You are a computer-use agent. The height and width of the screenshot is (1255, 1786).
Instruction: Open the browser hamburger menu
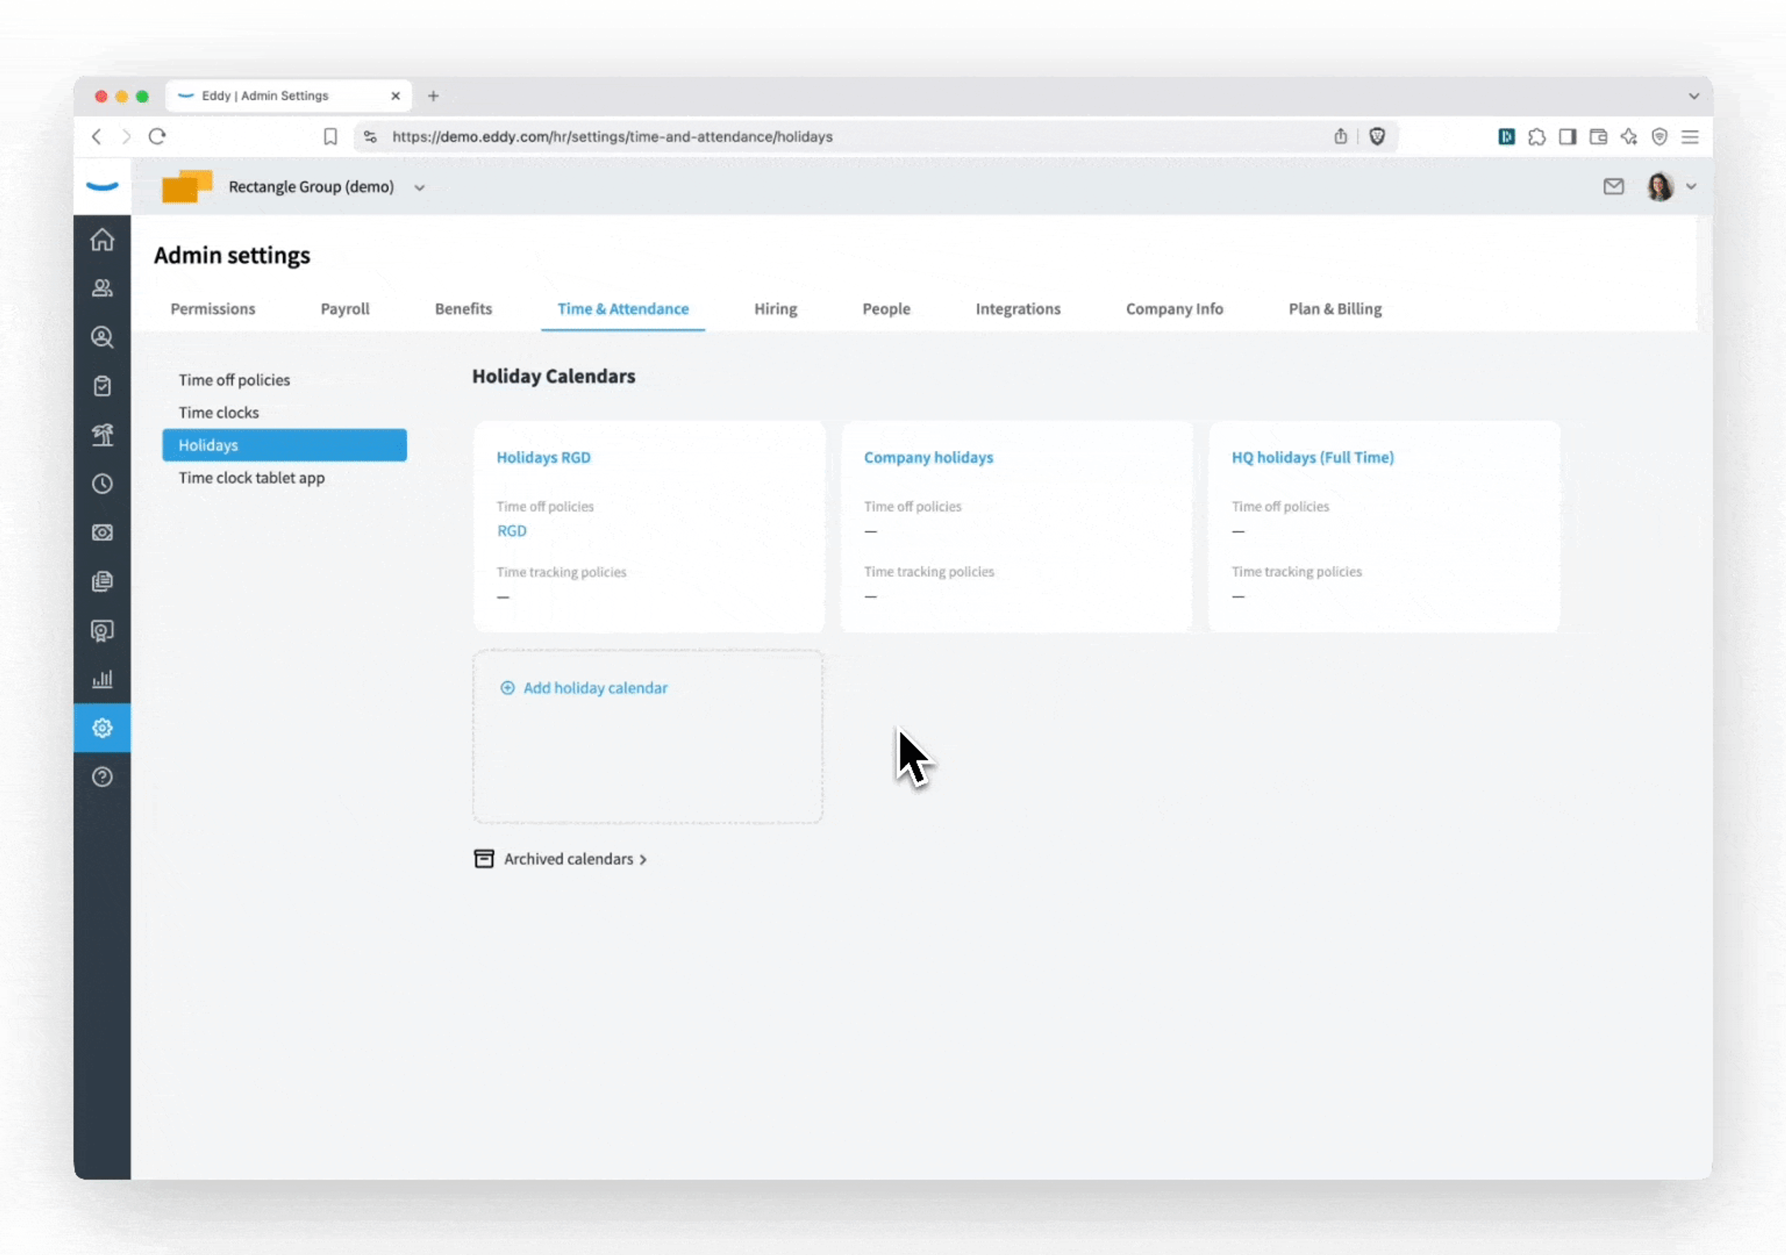(x=1690, y=137)
